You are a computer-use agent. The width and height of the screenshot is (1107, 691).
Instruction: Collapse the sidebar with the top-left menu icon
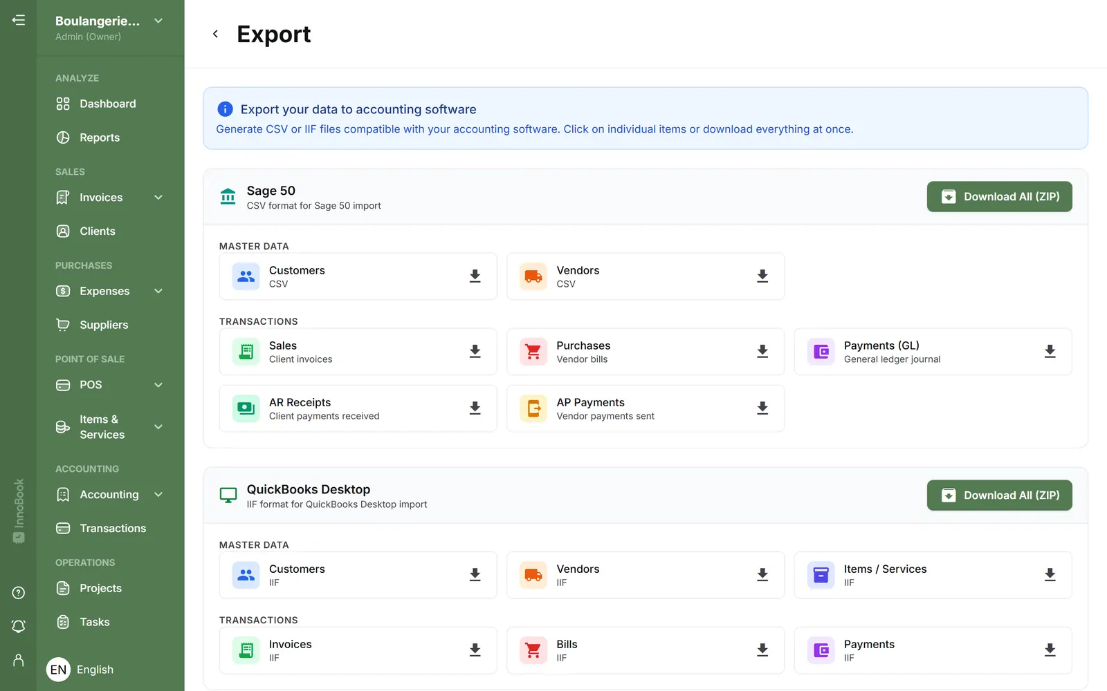tap(19, 20)
